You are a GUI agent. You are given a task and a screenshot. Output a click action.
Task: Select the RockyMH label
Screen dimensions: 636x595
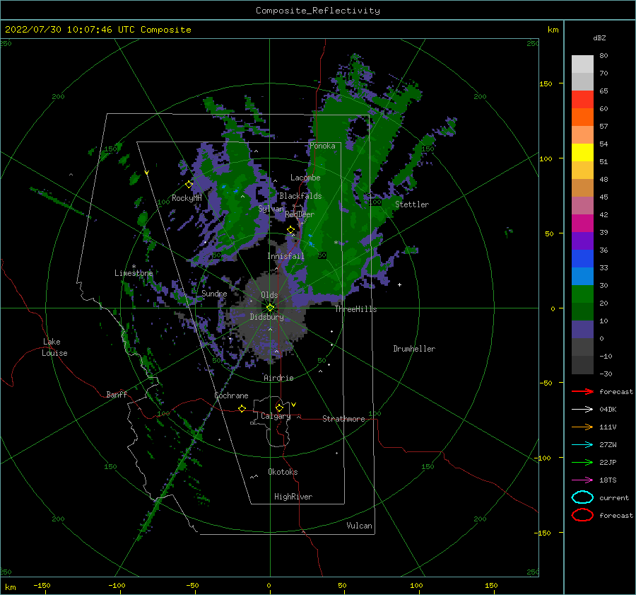tap(187, 198)
